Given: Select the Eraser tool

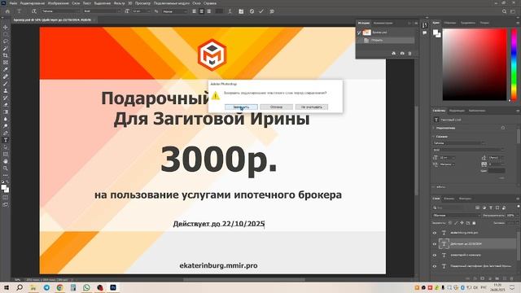Looking at the screenshot, I should coord(6,105).
